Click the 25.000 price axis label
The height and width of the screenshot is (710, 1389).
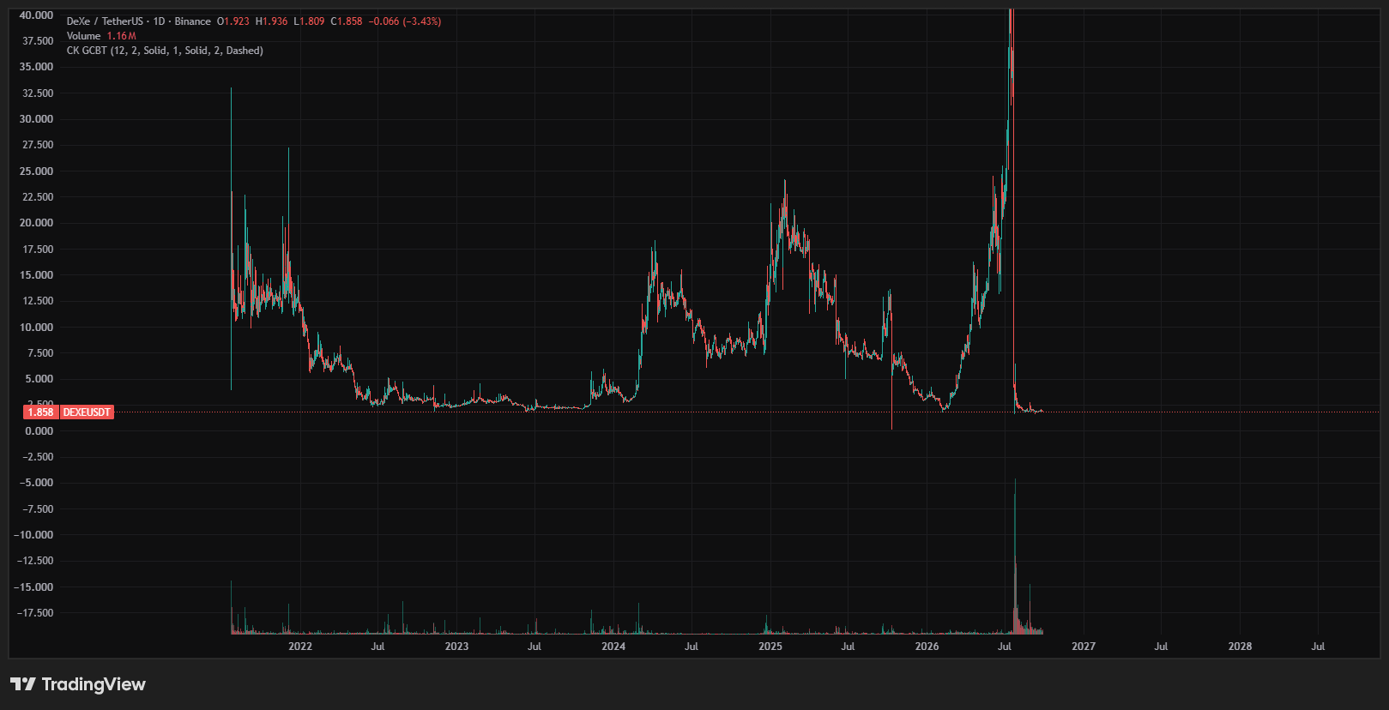pos(36,171)
